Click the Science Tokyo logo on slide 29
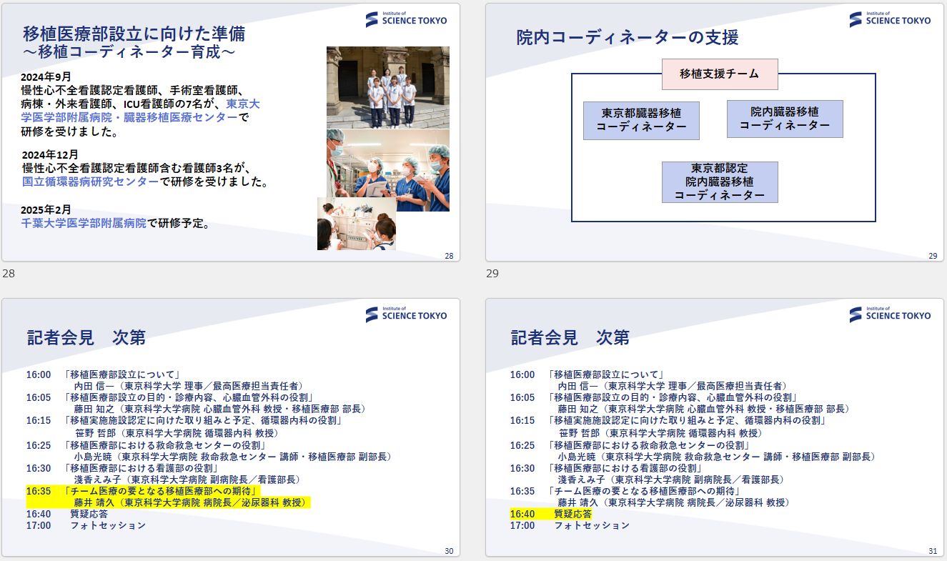The width and height of the screenshot is (947, 561). (x=890, y=19)
